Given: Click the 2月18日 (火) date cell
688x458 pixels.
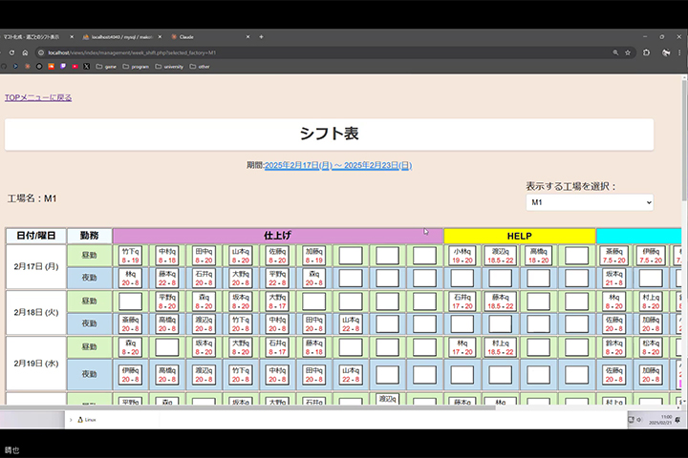Looking at the screenshot, I should [36, 313].
